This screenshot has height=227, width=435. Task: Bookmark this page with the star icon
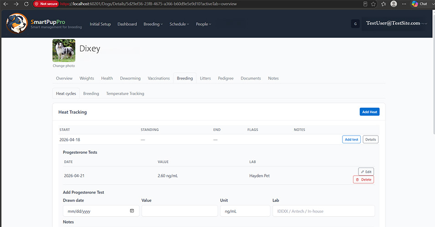click(x=373, y=4)
